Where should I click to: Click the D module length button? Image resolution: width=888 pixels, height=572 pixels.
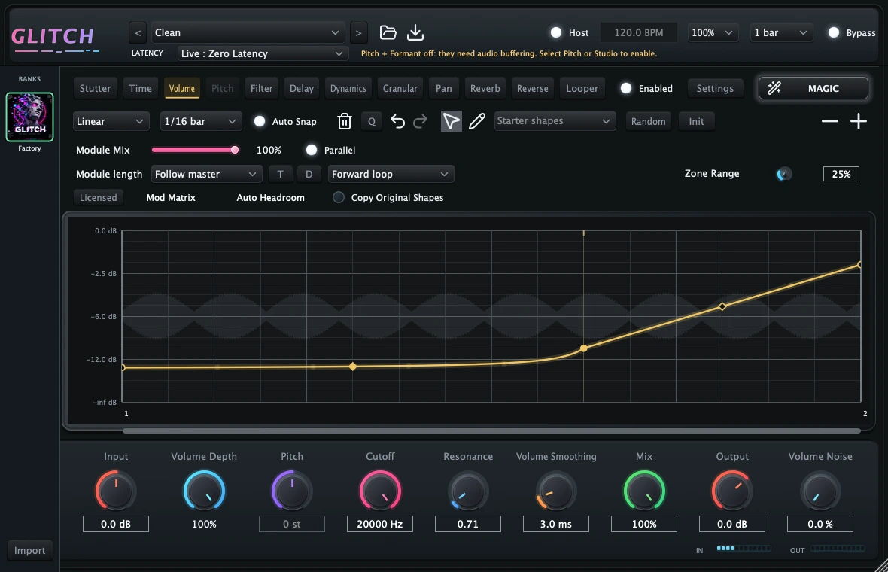tap(309, 174)
